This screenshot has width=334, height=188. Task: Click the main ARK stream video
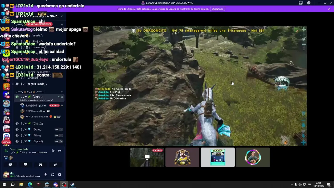[200, 86]
